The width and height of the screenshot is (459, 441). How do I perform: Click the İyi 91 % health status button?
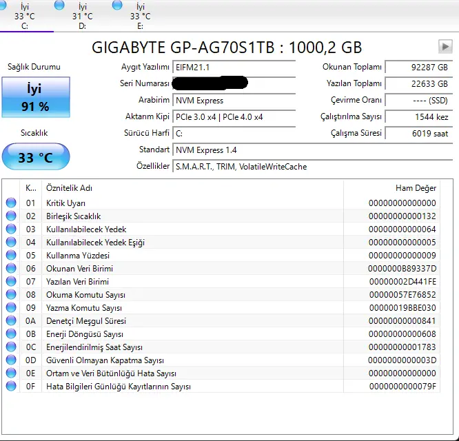pyautogui.click(x=36, y=97)
